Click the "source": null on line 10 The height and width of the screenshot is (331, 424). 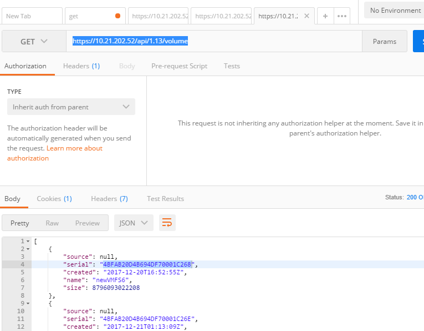point(90,311)
